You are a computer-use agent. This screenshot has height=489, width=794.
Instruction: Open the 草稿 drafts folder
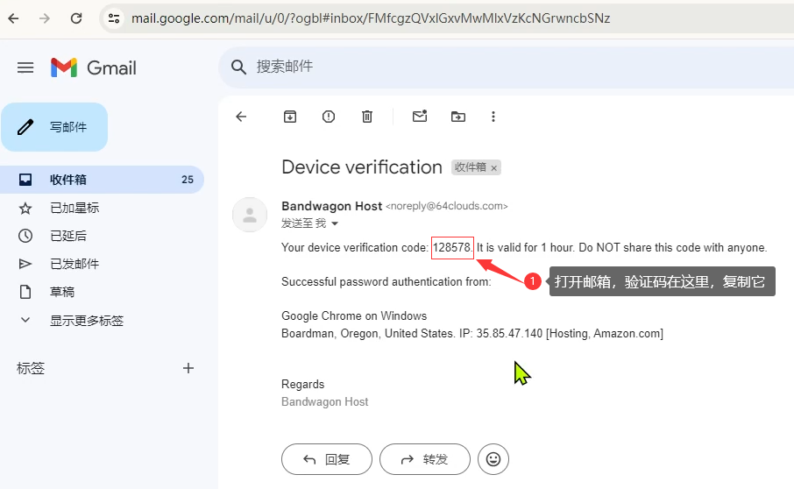tap(61, 292)
